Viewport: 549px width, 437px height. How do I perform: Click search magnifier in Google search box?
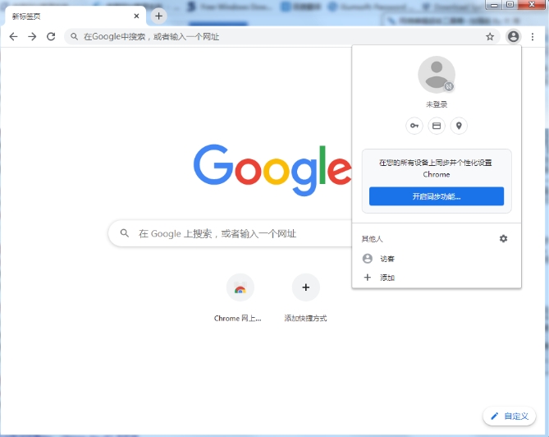pos(125,233)
